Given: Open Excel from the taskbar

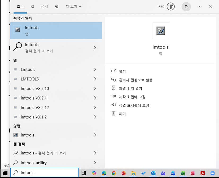Looking at the screenshot, I should [183, 173].
